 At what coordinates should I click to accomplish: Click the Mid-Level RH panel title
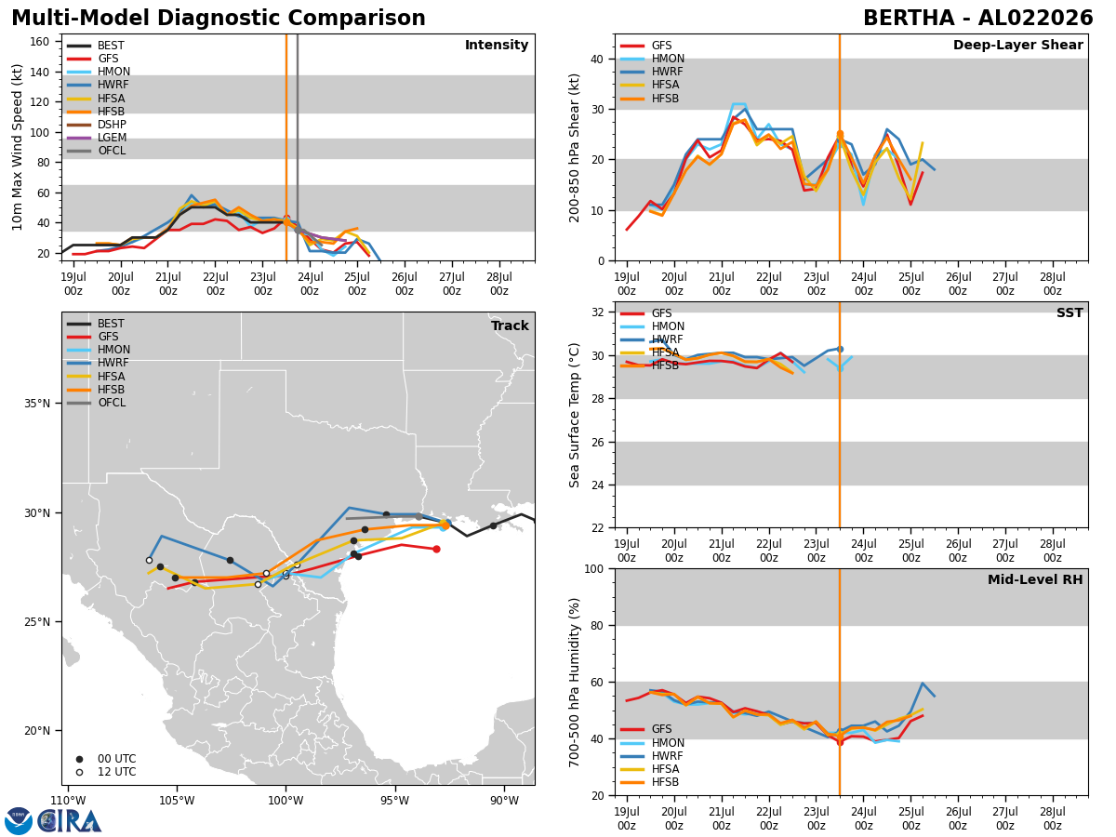pyautogui.click(x=1035, y=580)
